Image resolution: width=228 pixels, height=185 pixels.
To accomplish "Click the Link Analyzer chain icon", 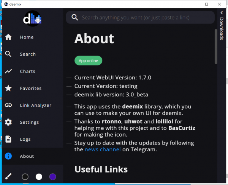I will coord(8,105).
